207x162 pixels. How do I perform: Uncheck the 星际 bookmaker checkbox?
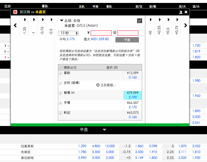click(61, 73)
